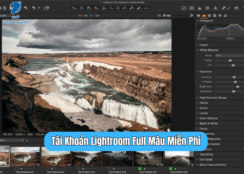Viewport: 244px width, 174px height.
Task: Open the Batch double-gear tool tab
Action: (x=225, y=15)
